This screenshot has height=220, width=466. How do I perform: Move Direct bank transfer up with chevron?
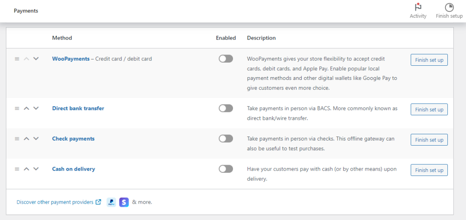26,108
